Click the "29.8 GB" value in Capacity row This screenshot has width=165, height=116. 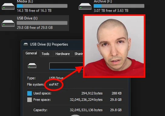point(116,110)
